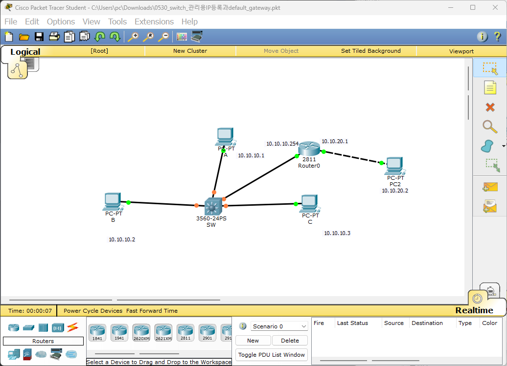Open the Help menu
The width and height of the screenshot is (507, 366).
click(189, 22)
